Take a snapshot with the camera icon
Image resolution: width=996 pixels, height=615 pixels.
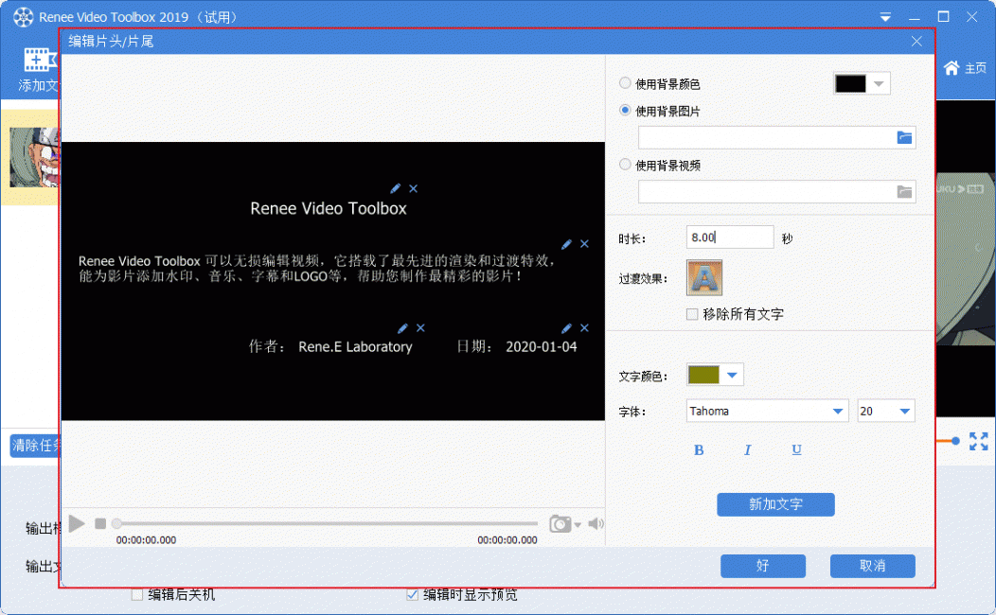click(560, 523)
